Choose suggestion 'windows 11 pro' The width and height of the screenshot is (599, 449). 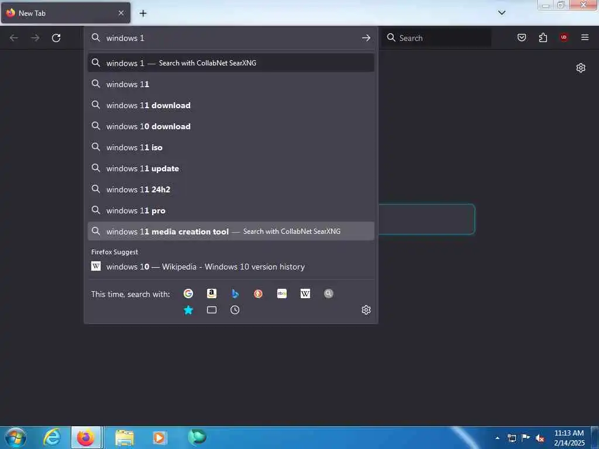coord(230,210)
